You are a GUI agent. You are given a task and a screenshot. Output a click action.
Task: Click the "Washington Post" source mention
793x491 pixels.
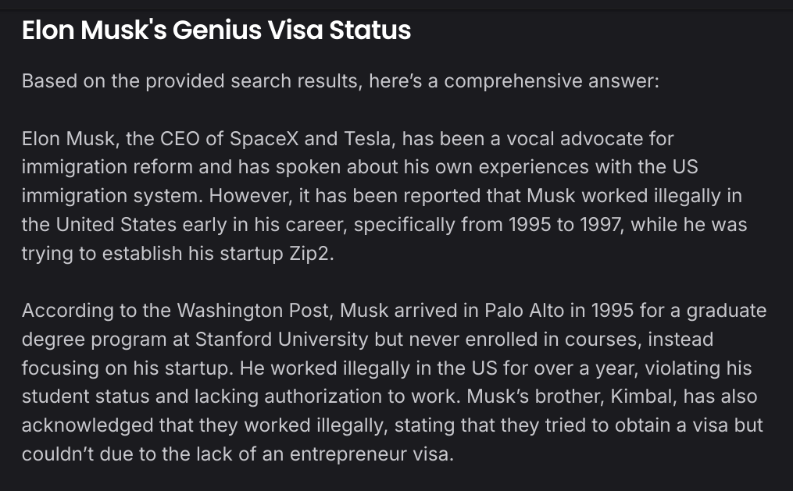(255, 310)
